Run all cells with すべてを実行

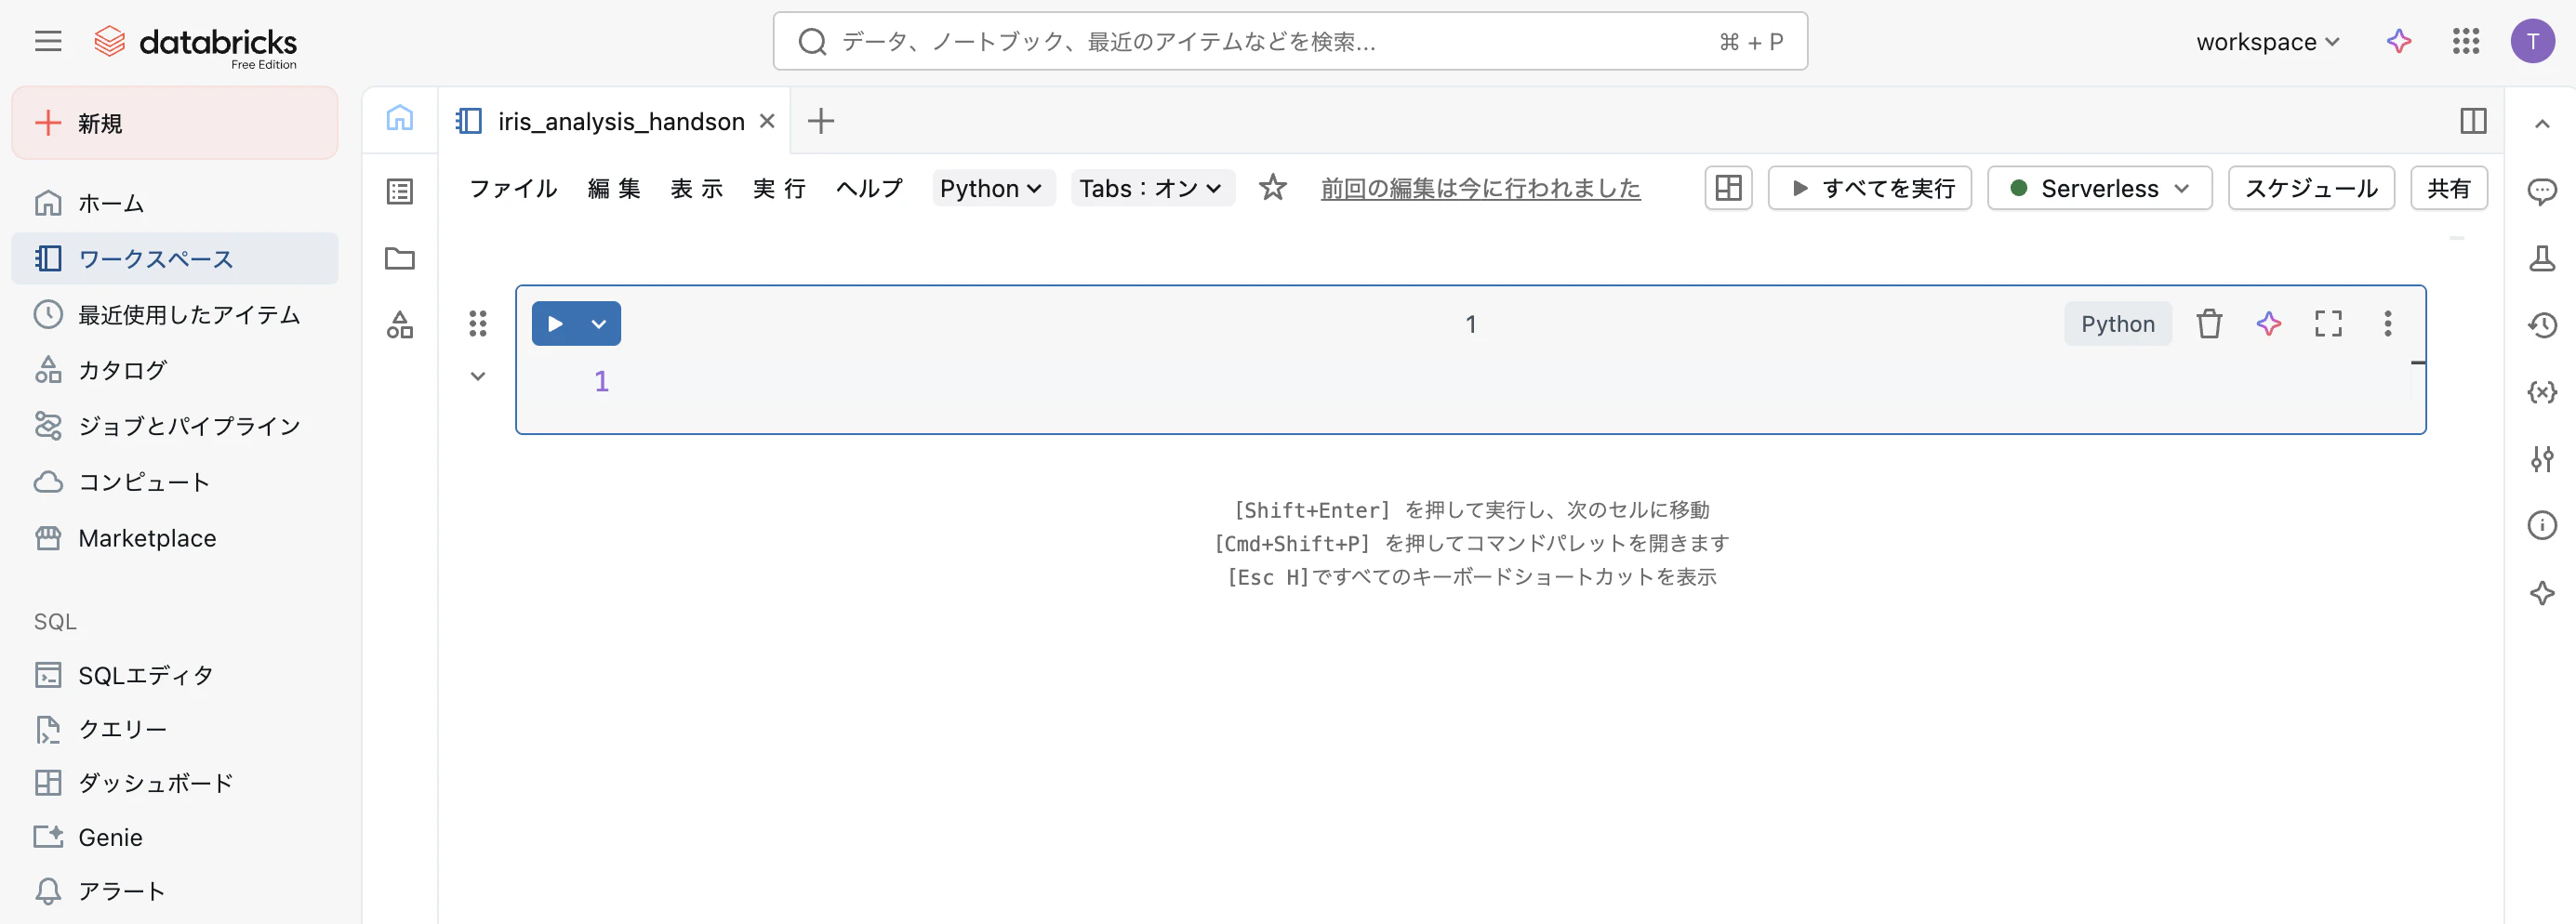click(x=1869, y=188)
